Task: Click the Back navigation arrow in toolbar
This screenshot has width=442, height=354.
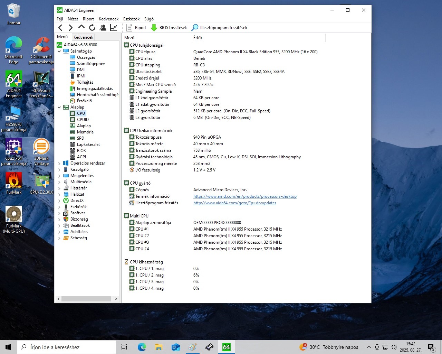Action: click(x=60, y=28)
